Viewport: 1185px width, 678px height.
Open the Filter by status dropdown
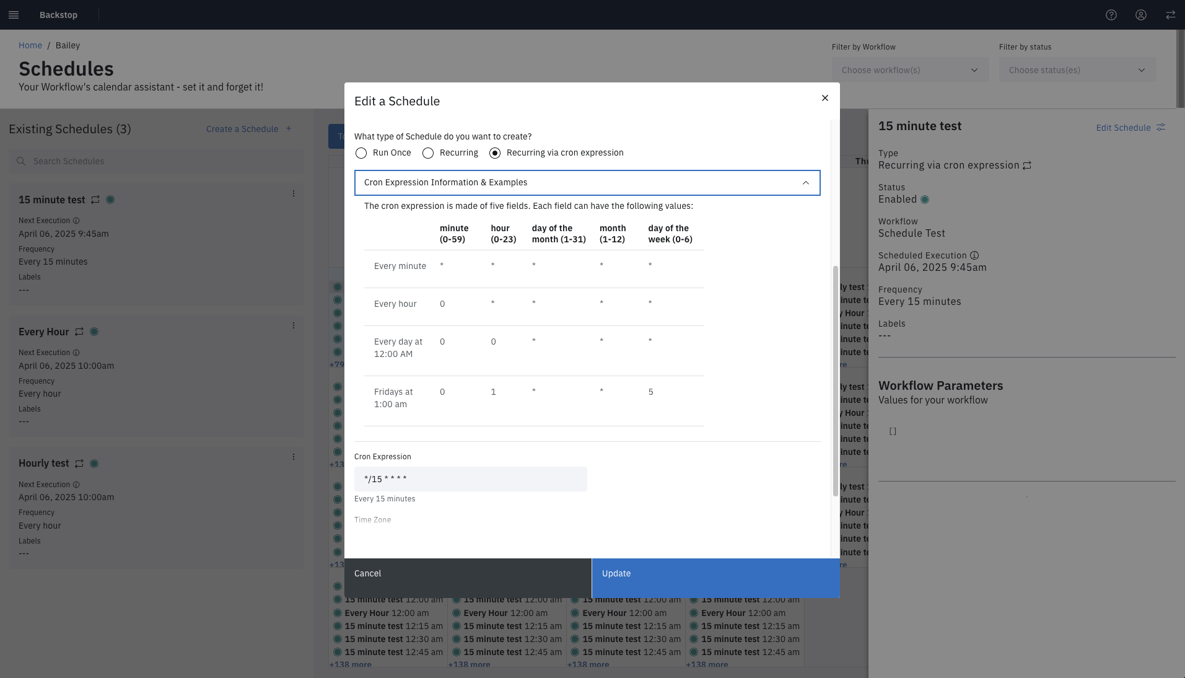coord(1077,70)
